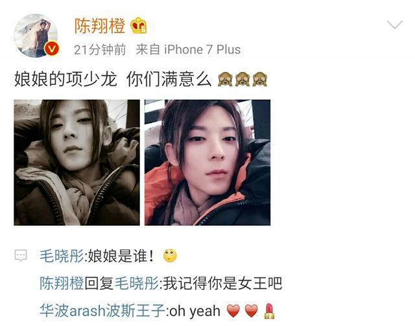Viewport: 415px width, 326px height.
Task: Click the lipstick emoji in last comment
Action: tap(270, 311)
